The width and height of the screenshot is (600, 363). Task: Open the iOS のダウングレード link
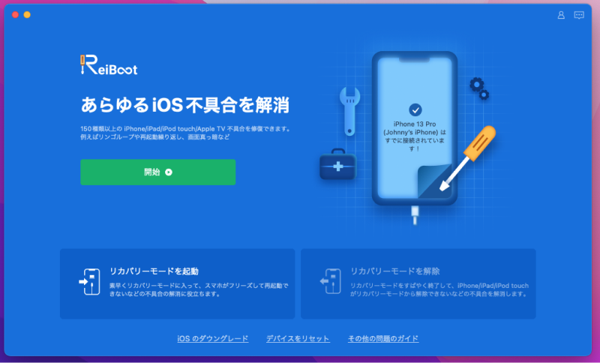pos(213,338)
